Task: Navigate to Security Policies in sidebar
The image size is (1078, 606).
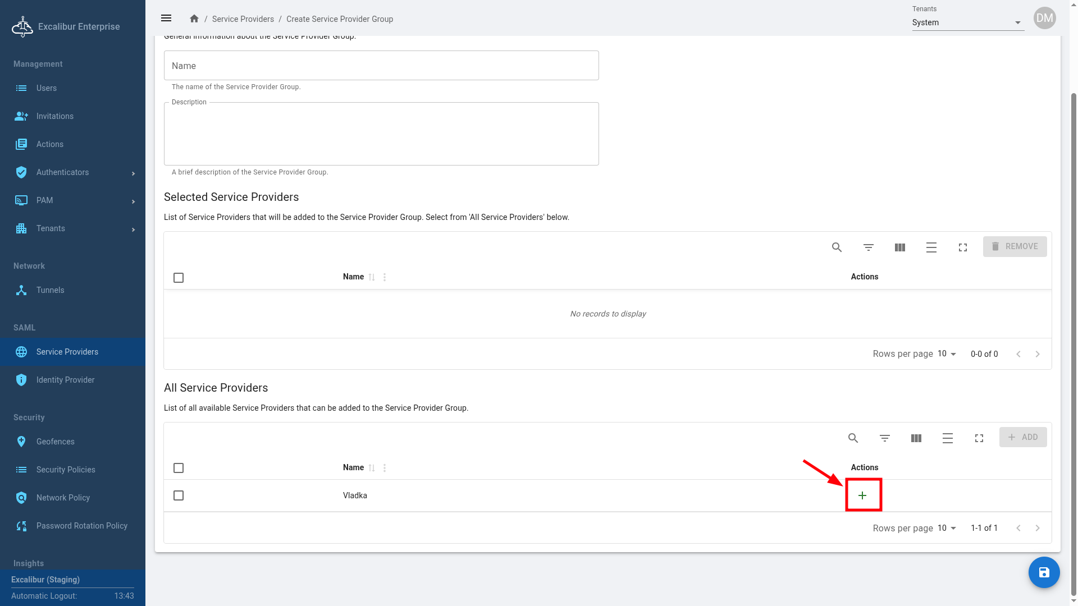Action: coord(66,470)
